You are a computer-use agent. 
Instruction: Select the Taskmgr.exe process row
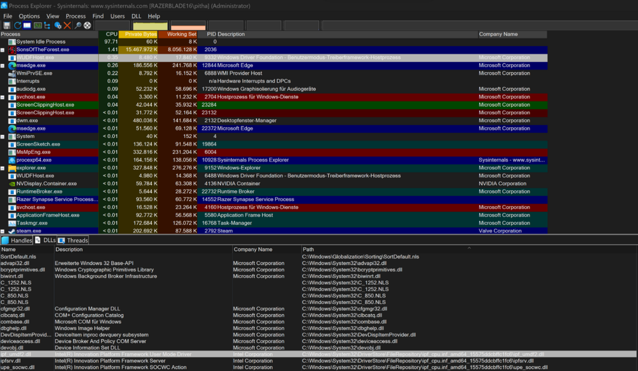[31, 223]
